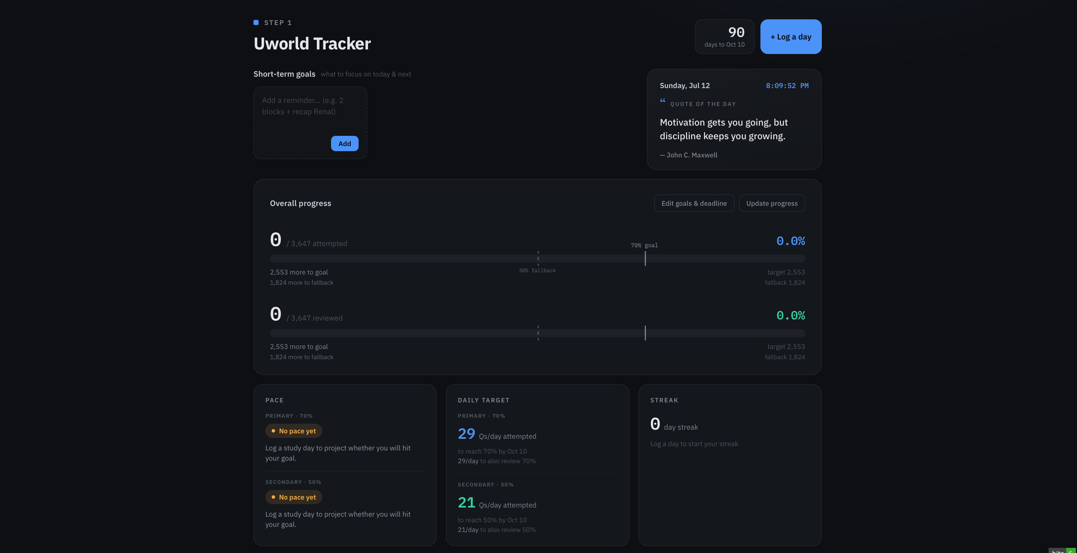Open 'Edit goals & deadline'
This screenshot has height=553, width=1077.
coord(694,203)
